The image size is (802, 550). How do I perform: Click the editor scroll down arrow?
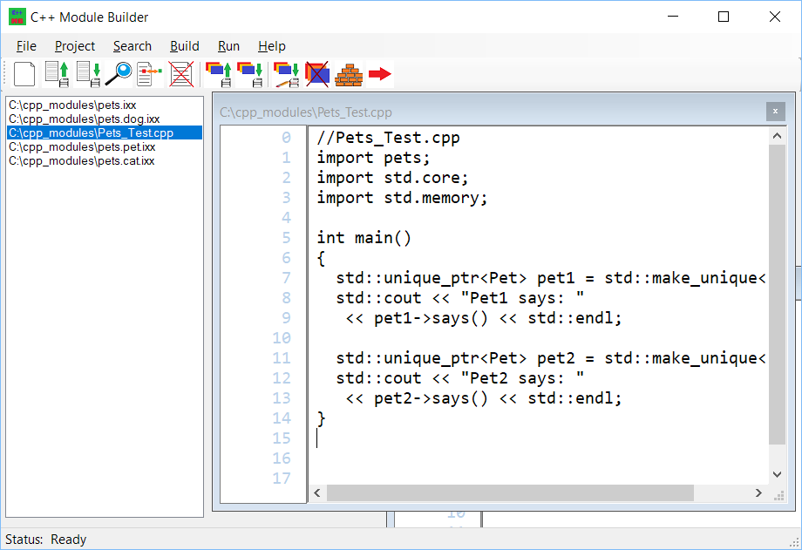(777, 474)
